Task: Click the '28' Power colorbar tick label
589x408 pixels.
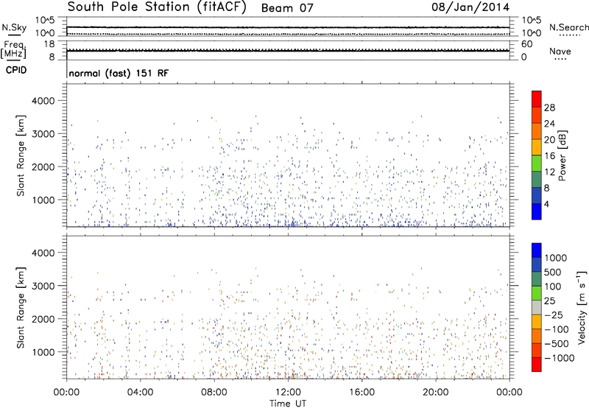Action: 549,108
